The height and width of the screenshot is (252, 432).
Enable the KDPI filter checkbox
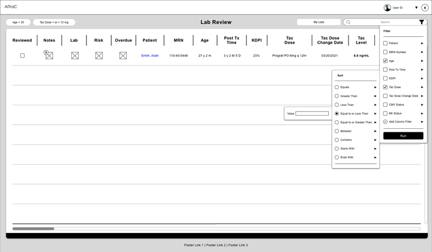[385, 78]
